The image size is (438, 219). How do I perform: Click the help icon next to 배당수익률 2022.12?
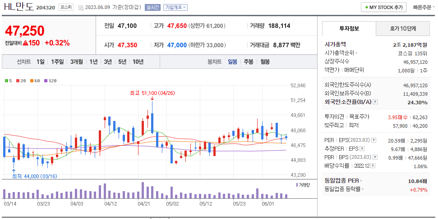pos(373,166)
